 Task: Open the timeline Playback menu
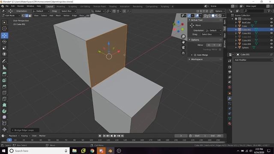tap(14, 136)
